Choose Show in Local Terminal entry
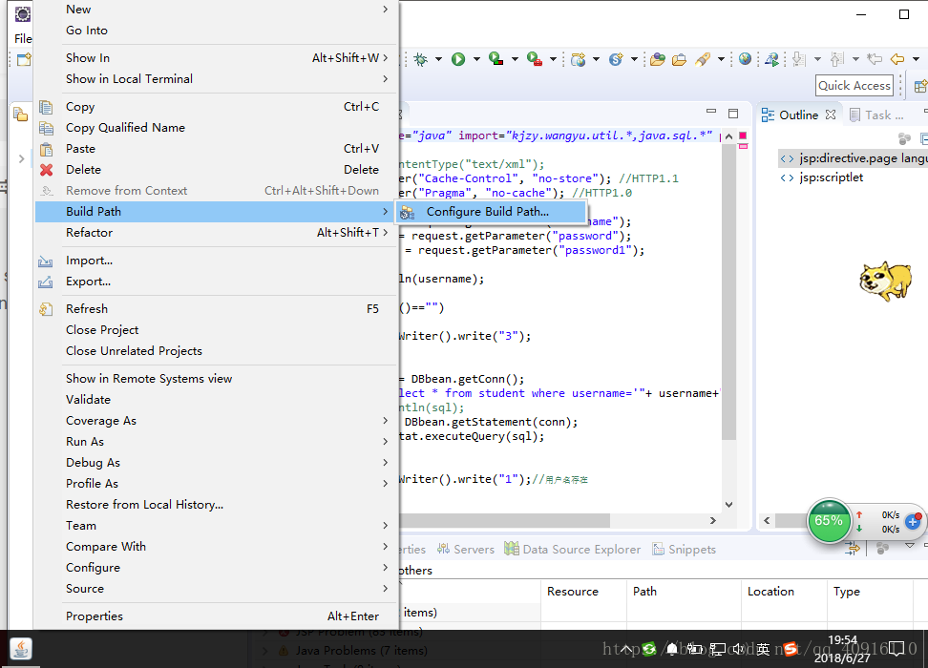 [x=216, y=79]
